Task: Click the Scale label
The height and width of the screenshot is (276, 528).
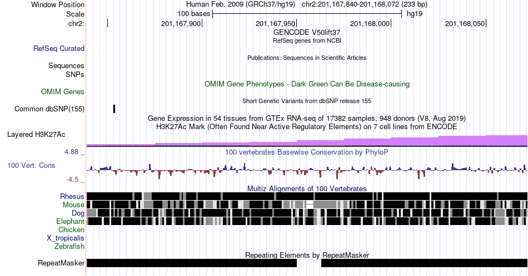Action: click(76, 14)
